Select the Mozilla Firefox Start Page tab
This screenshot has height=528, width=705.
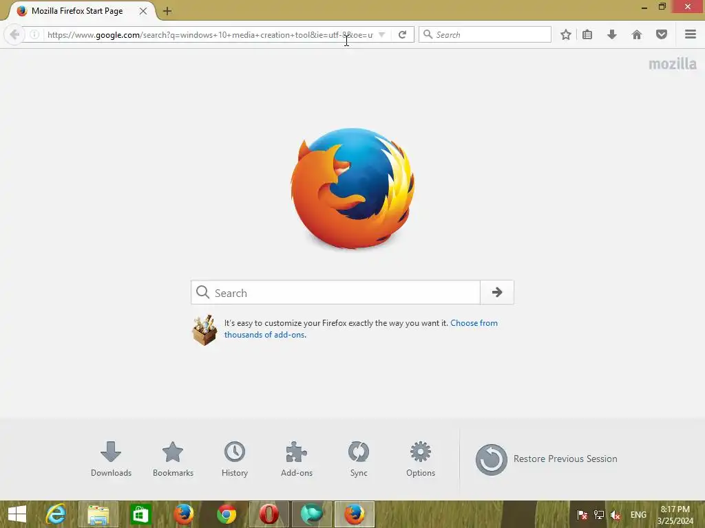pos(77,11)
